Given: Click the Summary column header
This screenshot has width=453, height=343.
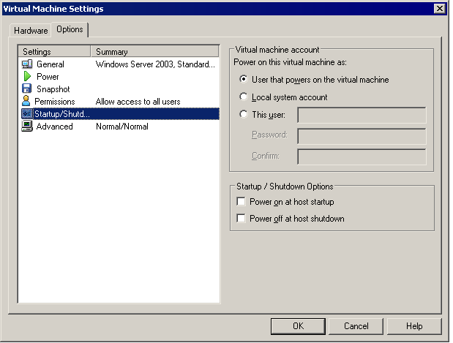Looking at the screenshot, I should (155, 52).
